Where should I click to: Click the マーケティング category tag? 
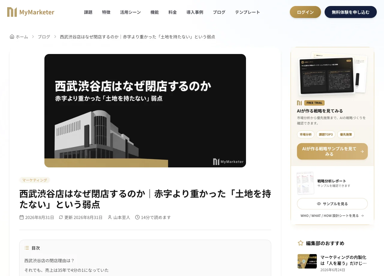pyautogui.click(x=34, y=180)
